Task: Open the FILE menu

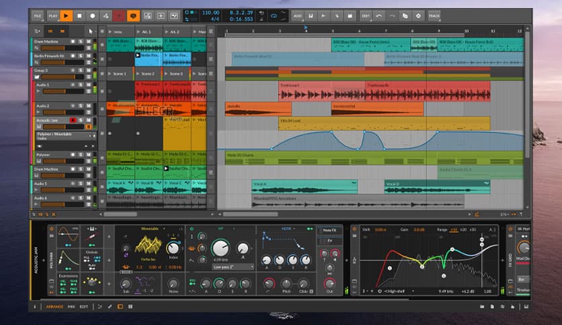Action: tap(37, 15)
